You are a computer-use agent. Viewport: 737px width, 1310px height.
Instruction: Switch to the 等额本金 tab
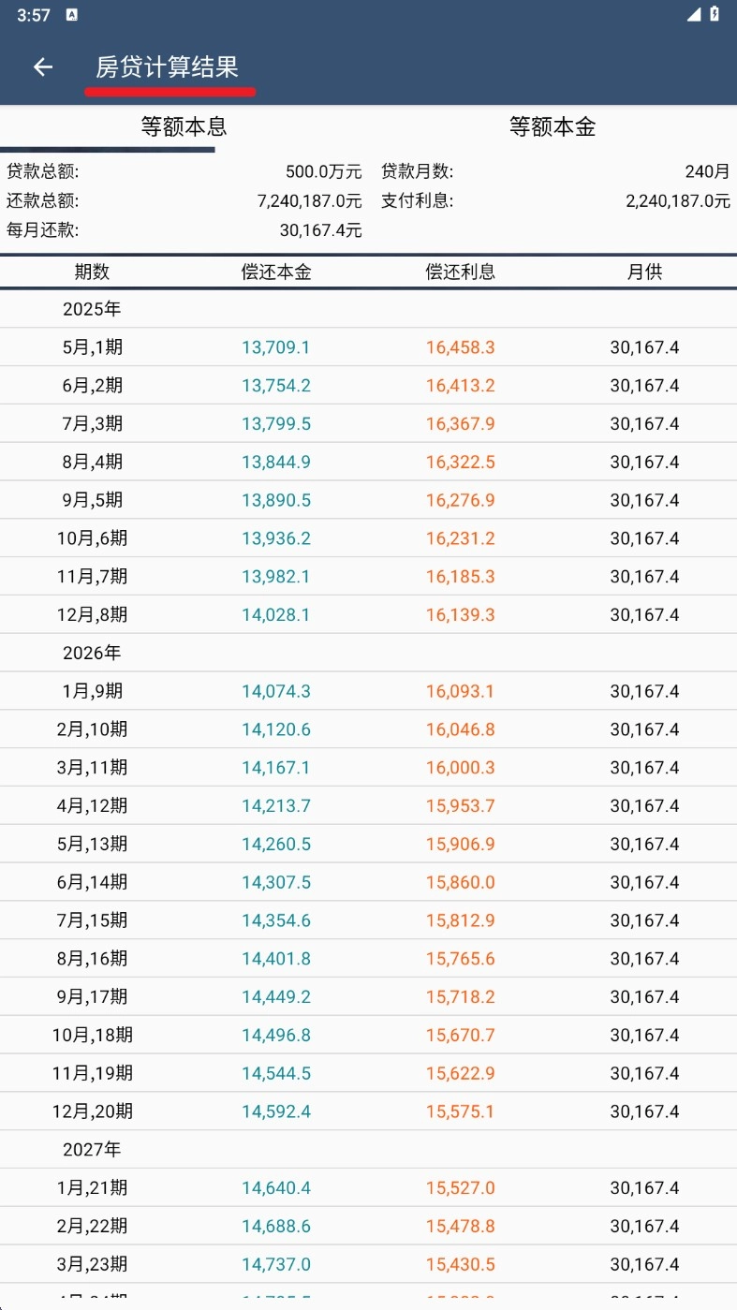click(553, 127)
